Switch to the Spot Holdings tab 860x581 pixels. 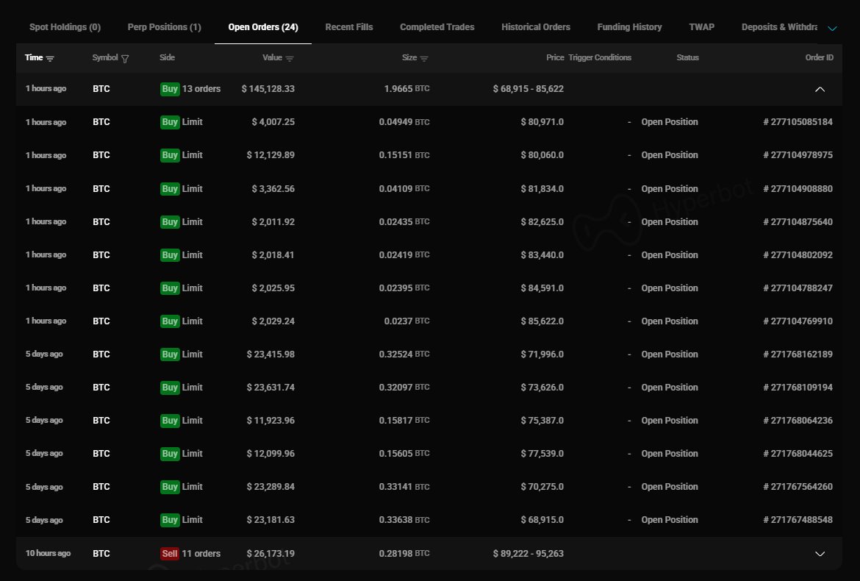pos(65,26)
